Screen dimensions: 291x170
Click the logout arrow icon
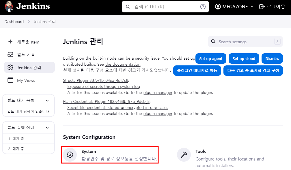coord(262,7)
